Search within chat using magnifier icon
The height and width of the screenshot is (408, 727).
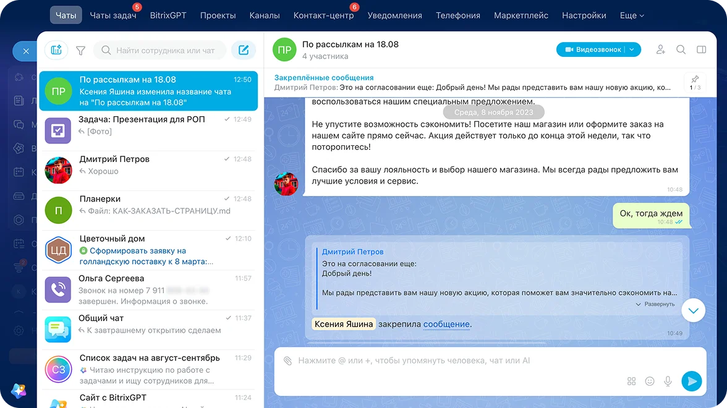(681, 49)
